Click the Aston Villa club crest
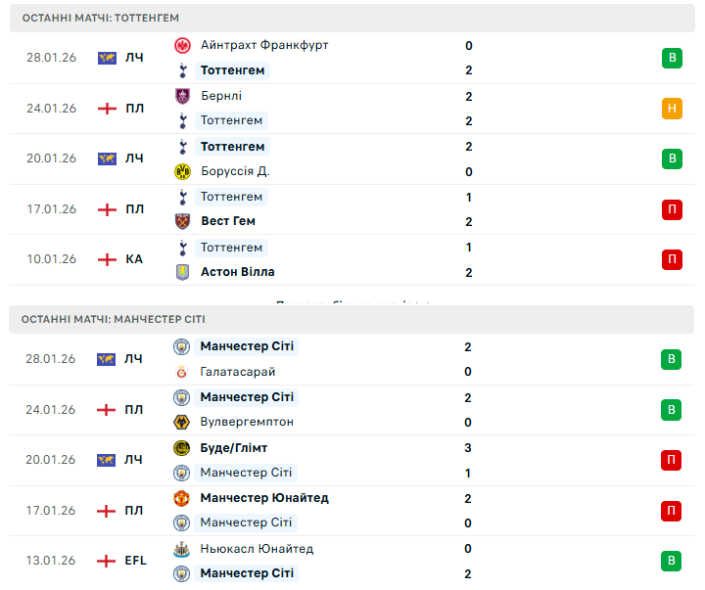705x590 pixels. (182, 272)
